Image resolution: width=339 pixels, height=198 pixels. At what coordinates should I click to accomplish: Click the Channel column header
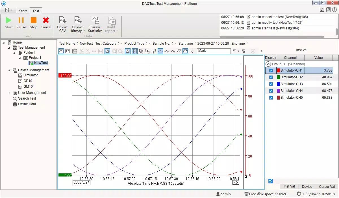tap(290, 58)
